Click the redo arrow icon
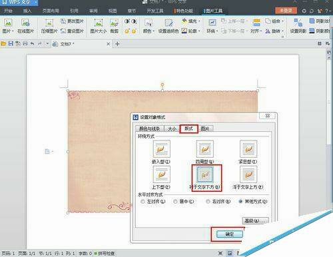The width and height of the screenshot is (333, 257). click(x=40, y=44)
